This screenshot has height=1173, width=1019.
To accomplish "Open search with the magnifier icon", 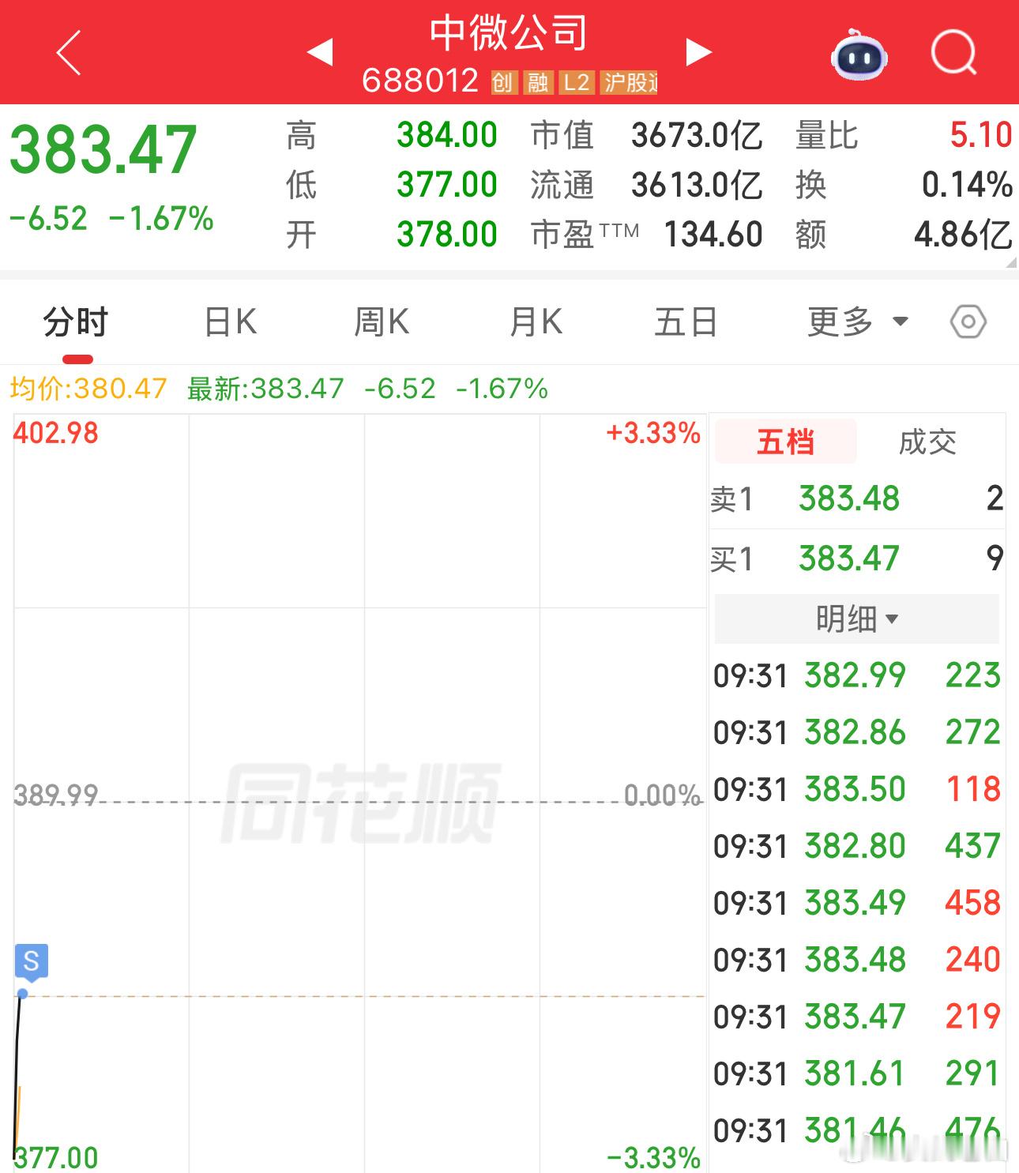I will tap(954, 53).
